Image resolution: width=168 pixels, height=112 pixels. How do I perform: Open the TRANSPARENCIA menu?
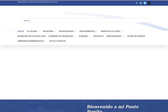pos(87,31)
